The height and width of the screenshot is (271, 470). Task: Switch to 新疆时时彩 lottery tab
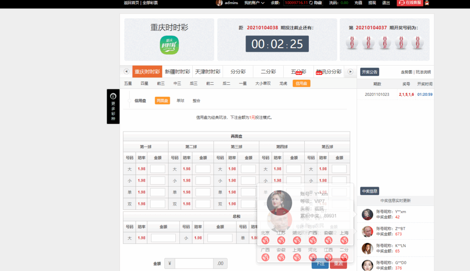coord(177,72)
